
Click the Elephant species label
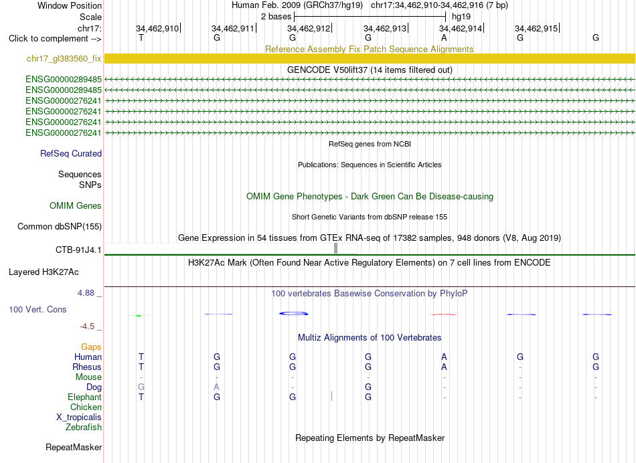[84, 397]
